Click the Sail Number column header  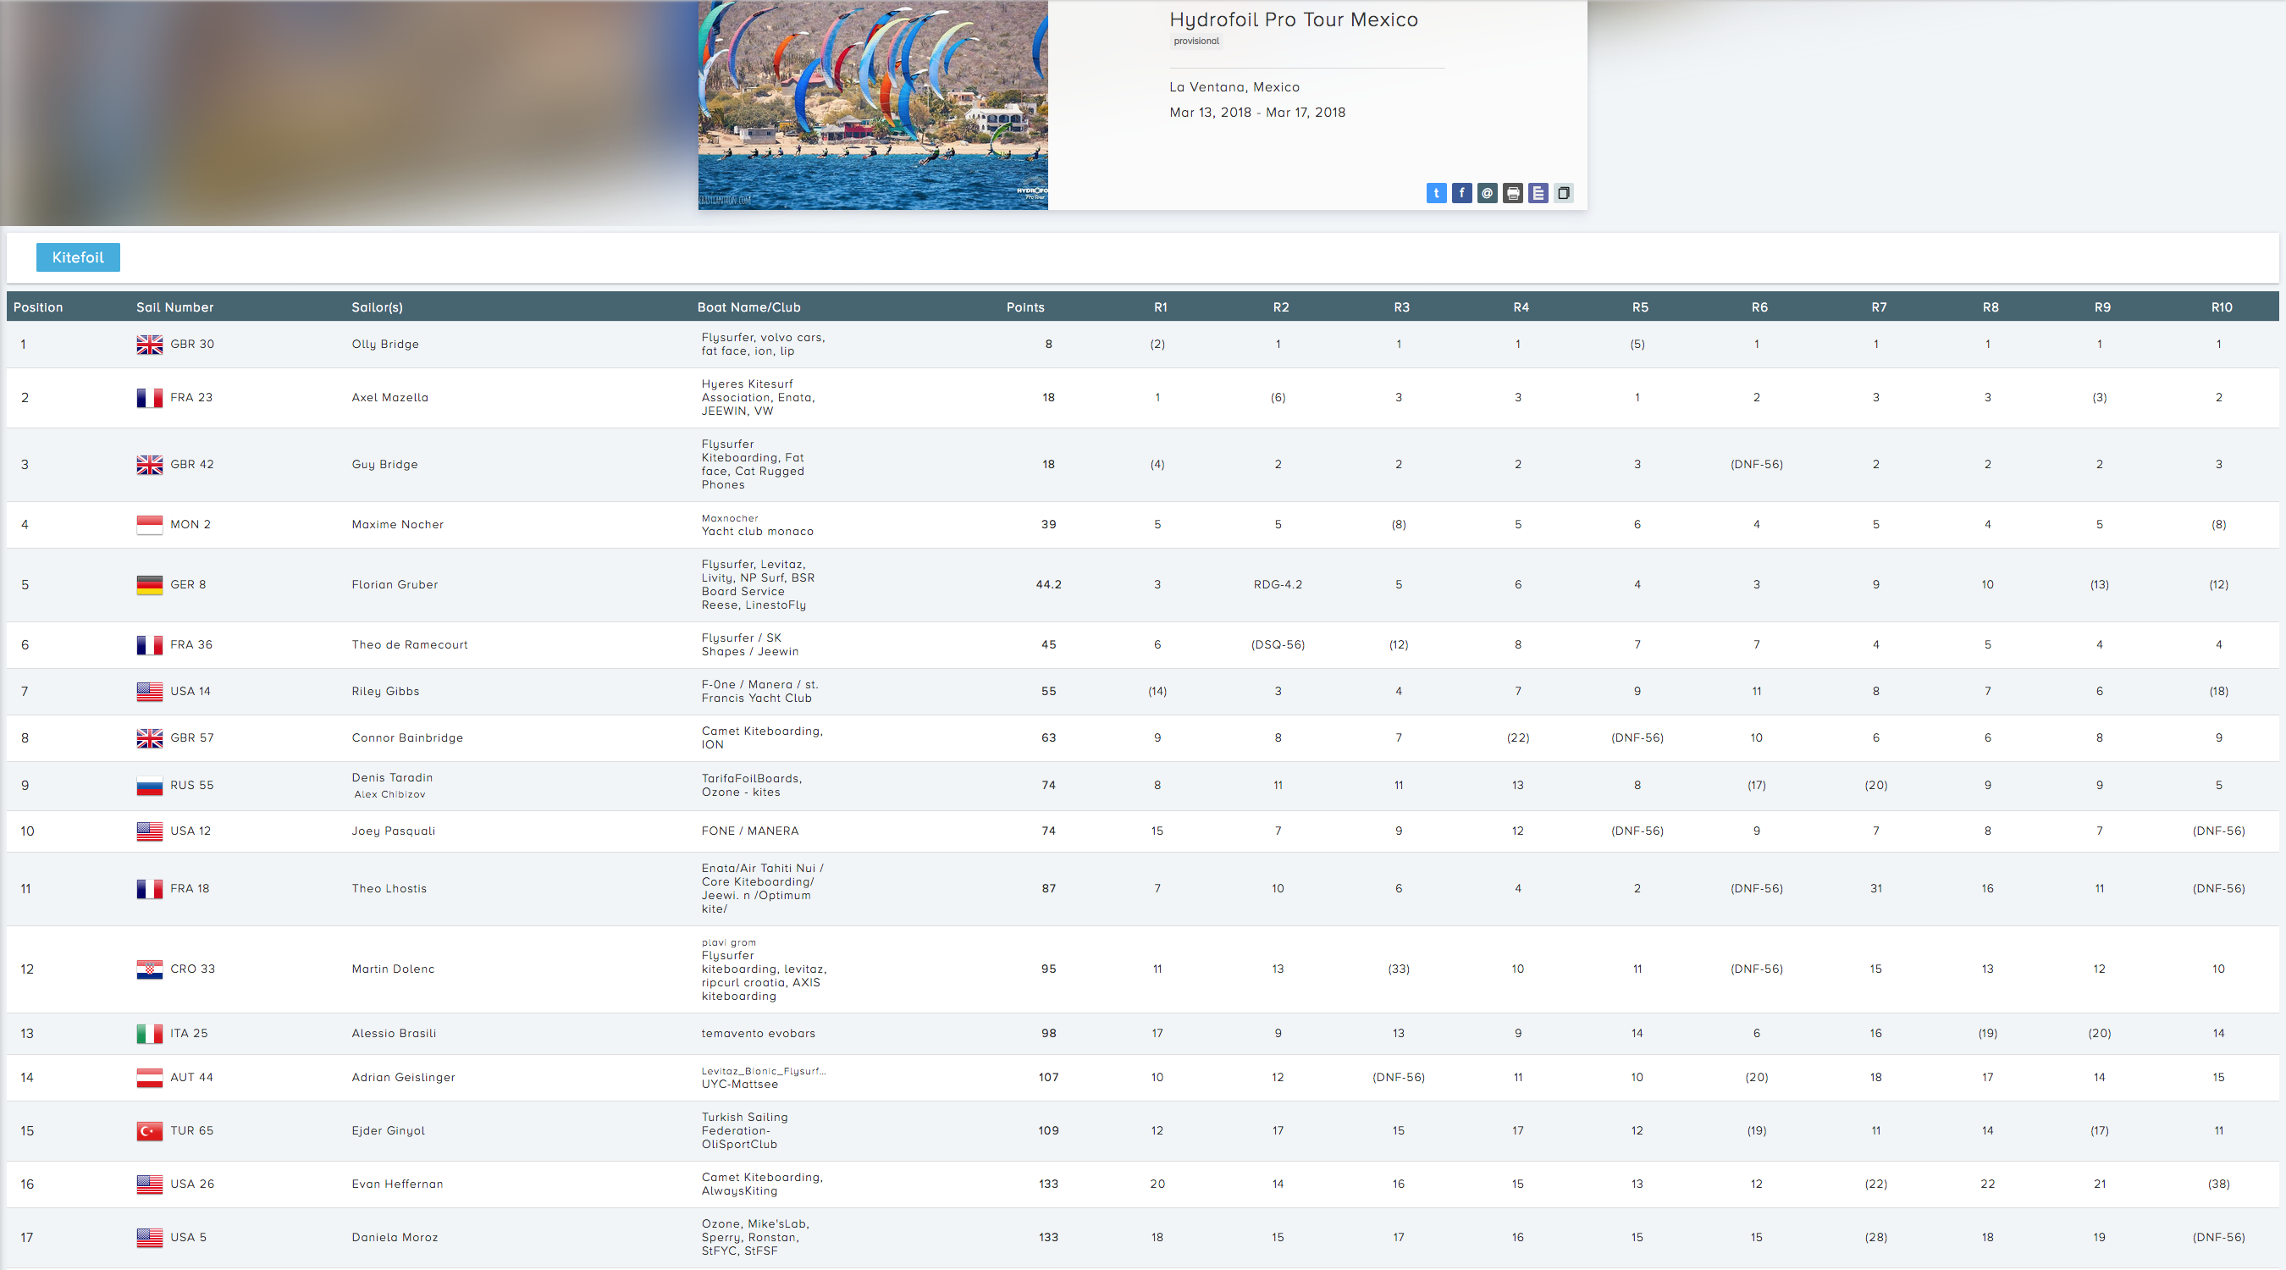tap(174, 307)
